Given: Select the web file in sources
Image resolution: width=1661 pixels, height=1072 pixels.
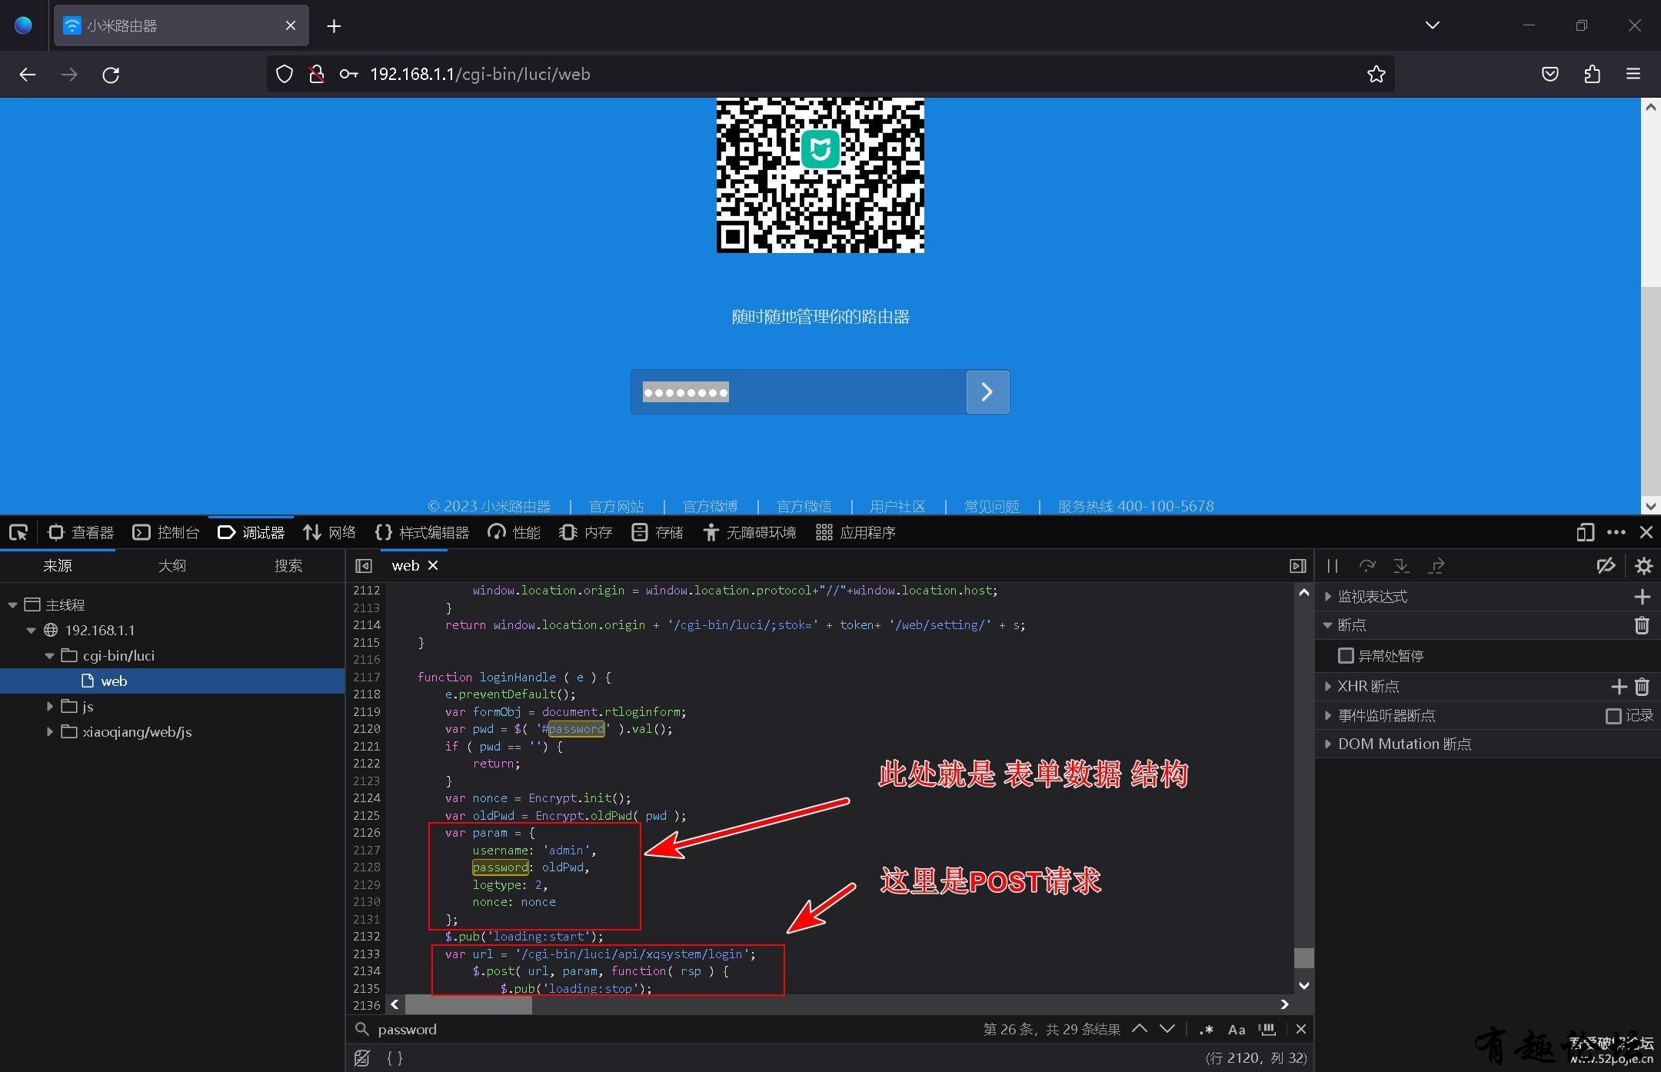Looking at the screenshot, I should pyautogui.click(x=114, y=681).
